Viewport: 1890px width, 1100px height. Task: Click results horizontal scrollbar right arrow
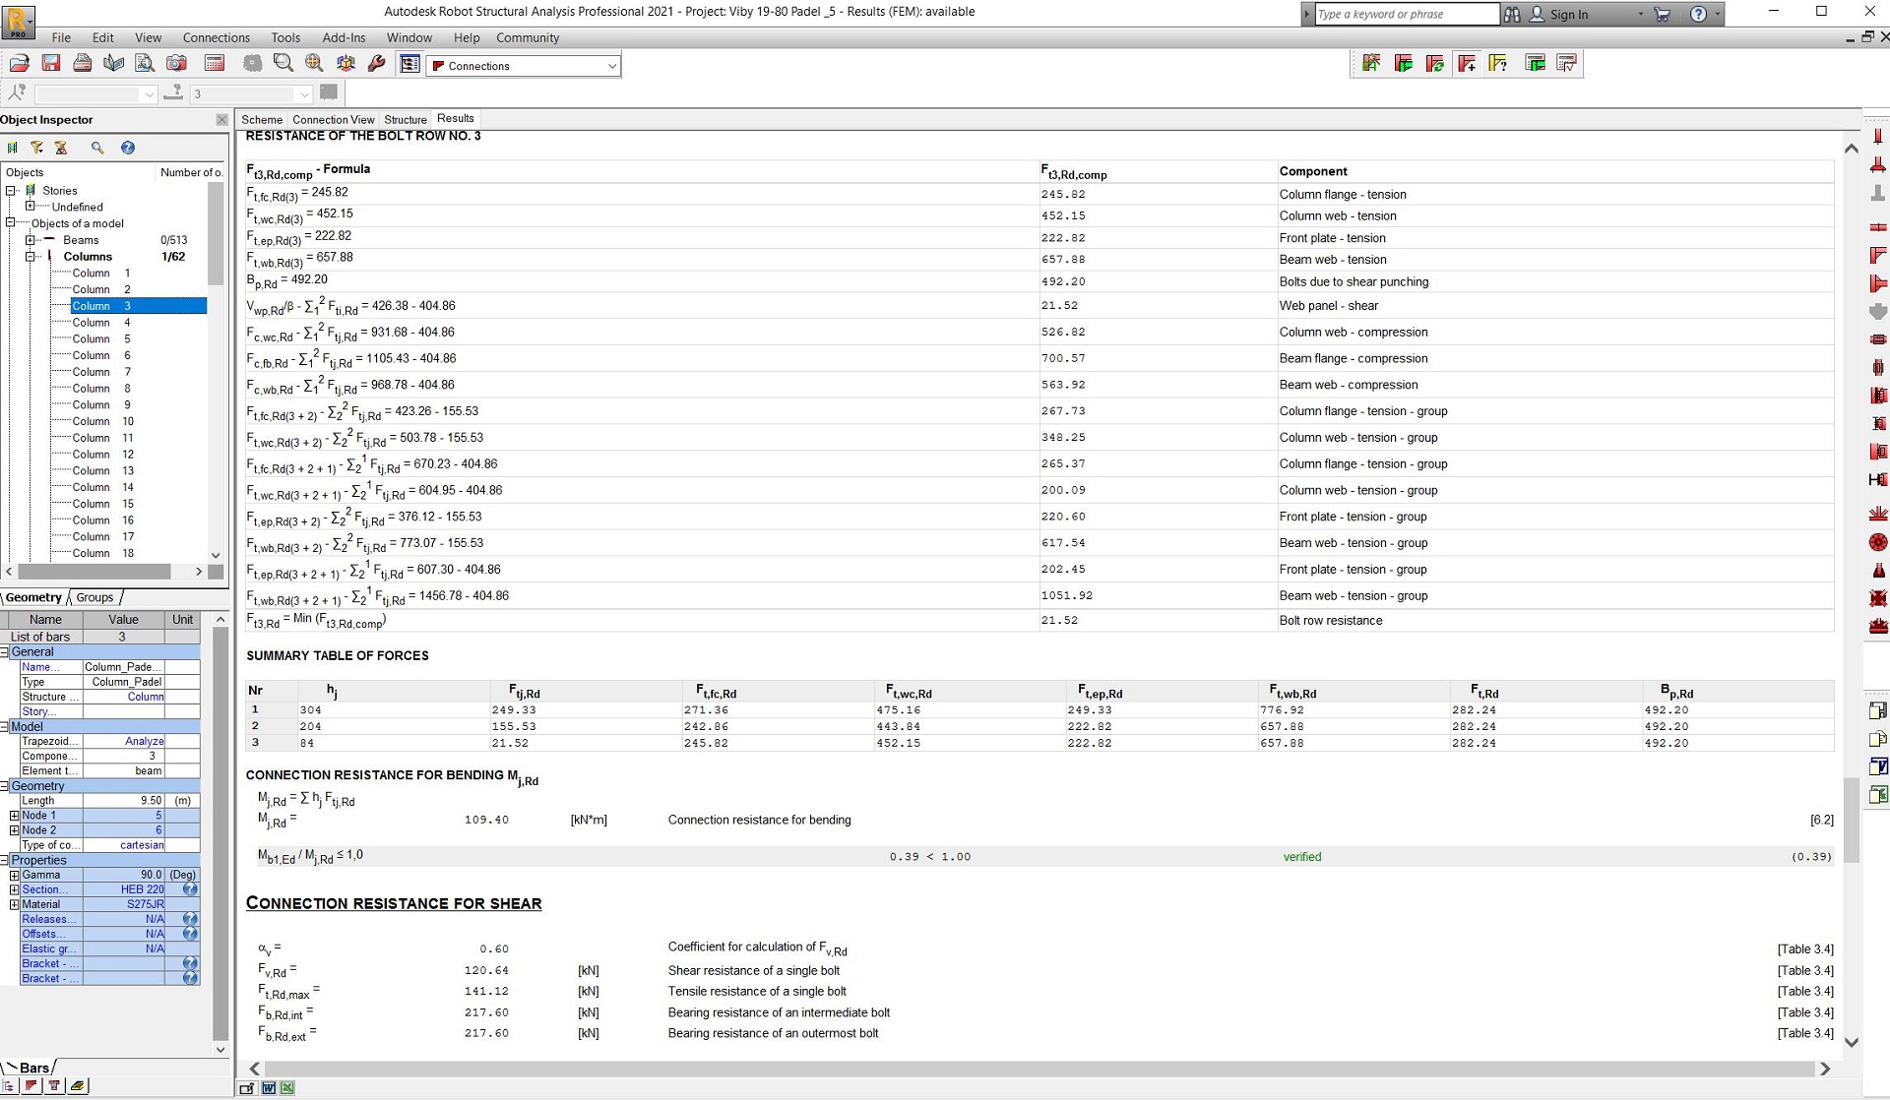pyautogui.click(x=1825, y=1069)
